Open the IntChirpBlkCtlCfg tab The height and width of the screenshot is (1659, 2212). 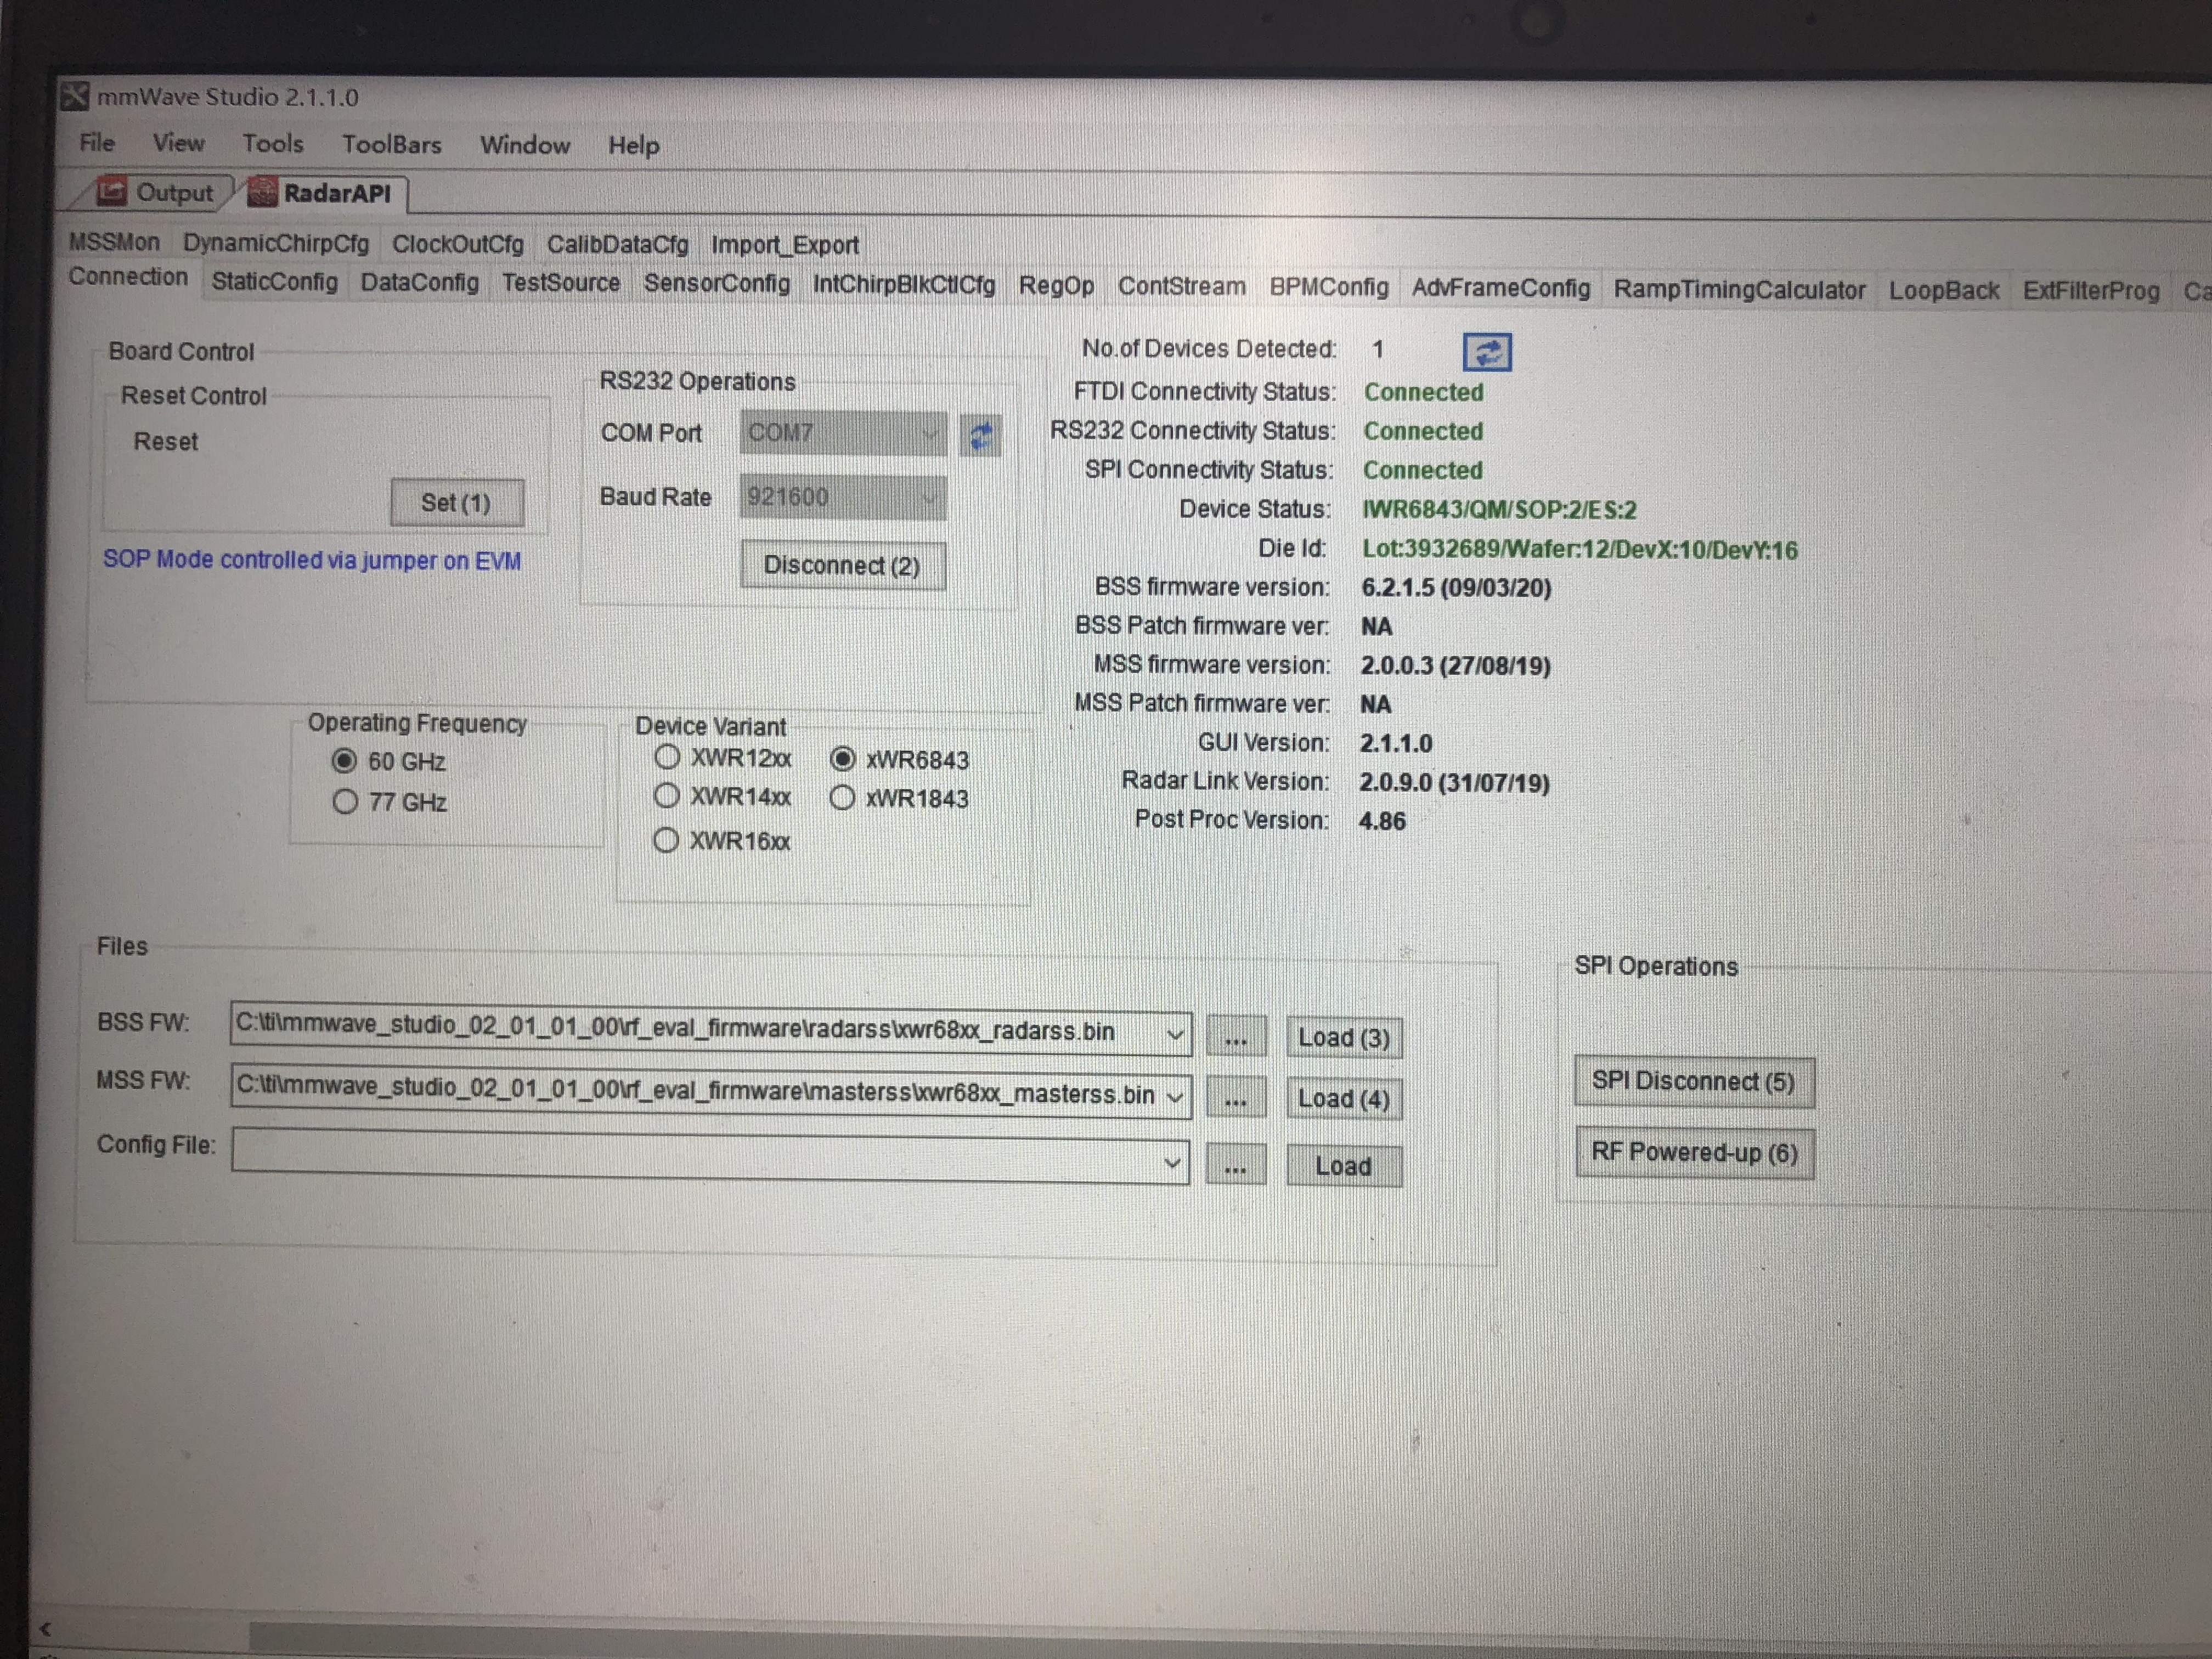(x=904, y=285)
